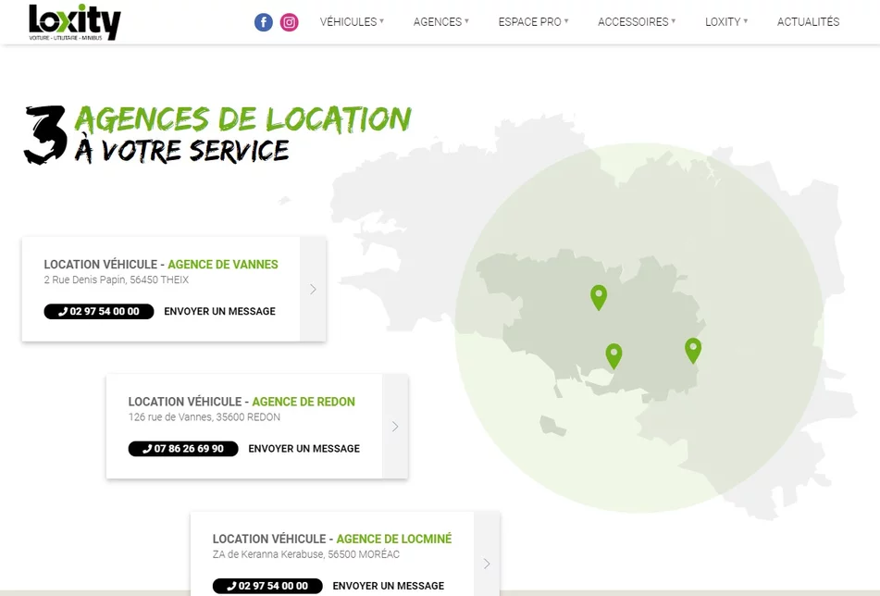The image size is (880, 596).
Task: Click Envoyer un message for Redon agency
Action: [304, 449]
